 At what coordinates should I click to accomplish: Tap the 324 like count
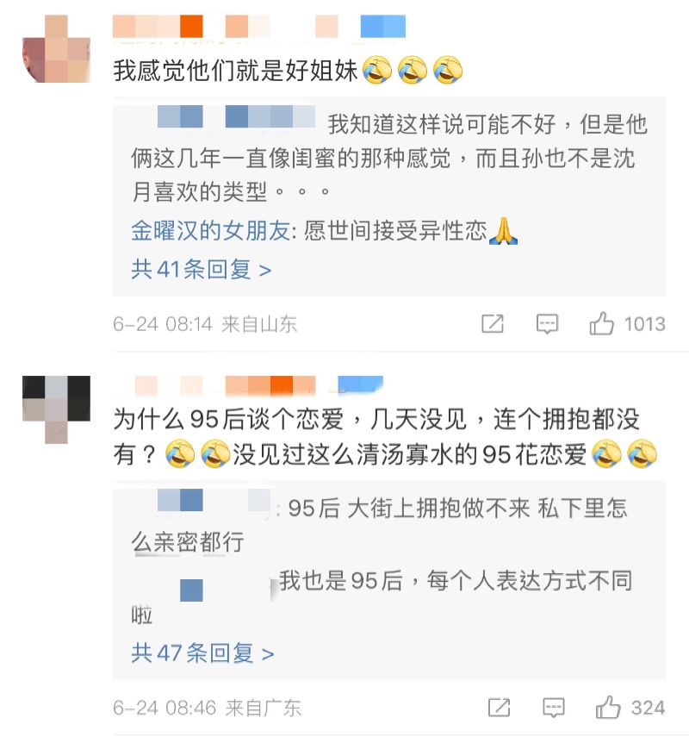[x=648, y=708]
